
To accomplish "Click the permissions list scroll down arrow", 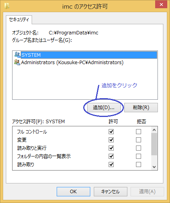I will click(x=154, y=167).
